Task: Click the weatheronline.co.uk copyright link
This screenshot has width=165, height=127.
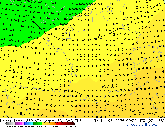Action: (x=143, y=125)
